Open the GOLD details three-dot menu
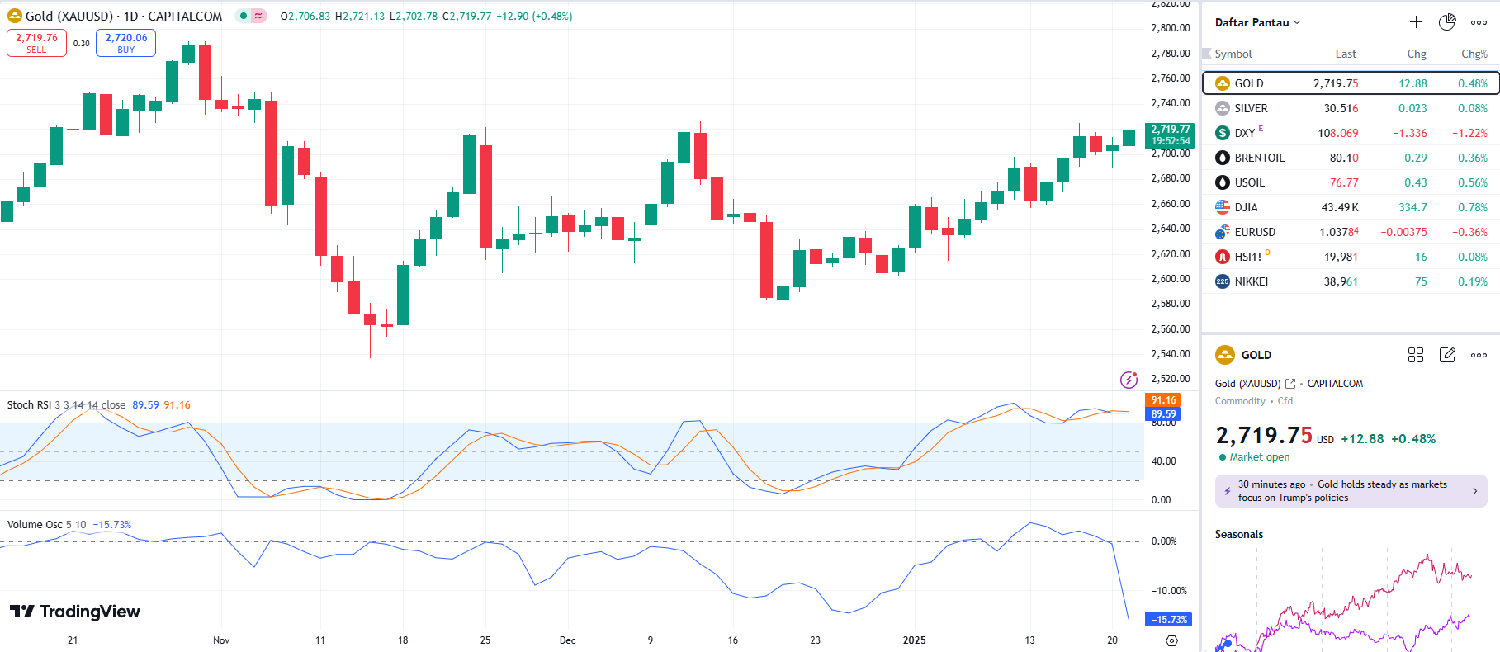 click(1479, 355)
